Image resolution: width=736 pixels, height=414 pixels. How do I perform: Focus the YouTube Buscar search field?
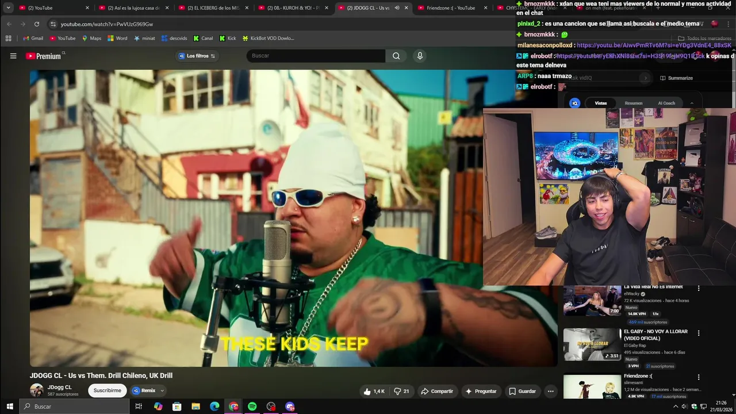(x=316, y=56)
